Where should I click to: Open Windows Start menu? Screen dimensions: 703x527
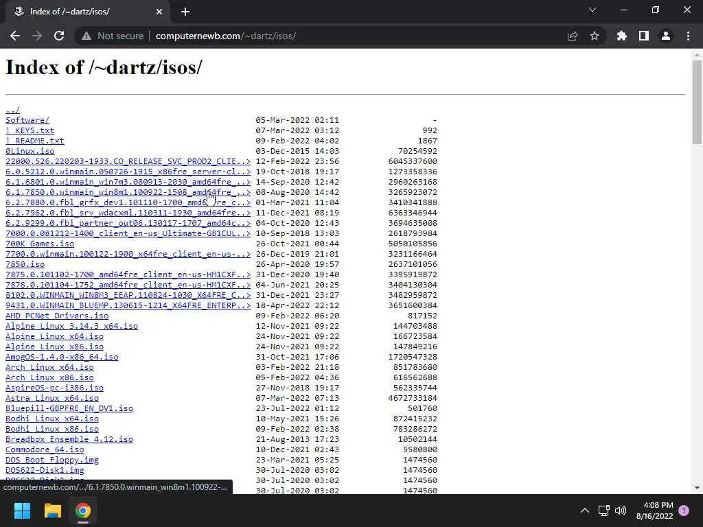tap(22, 511)
